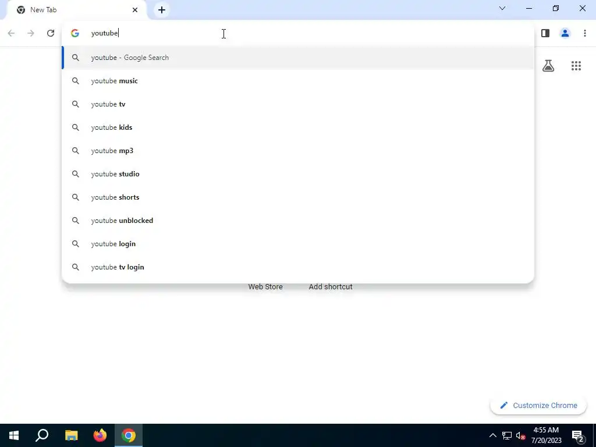Viewport: 596px width, 447px height.
Task: Click the search icon beside 'youtube studio'
Action: [76, 173]
